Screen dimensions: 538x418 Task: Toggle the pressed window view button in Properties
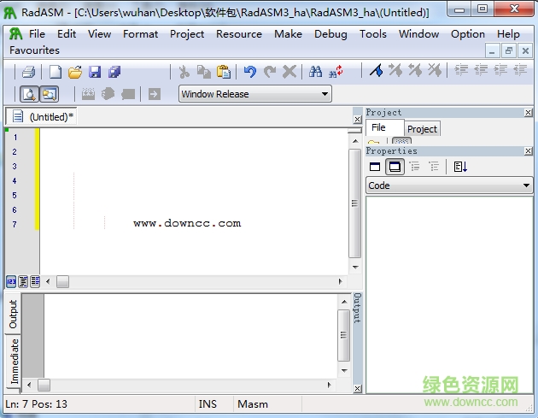point(395,167)
